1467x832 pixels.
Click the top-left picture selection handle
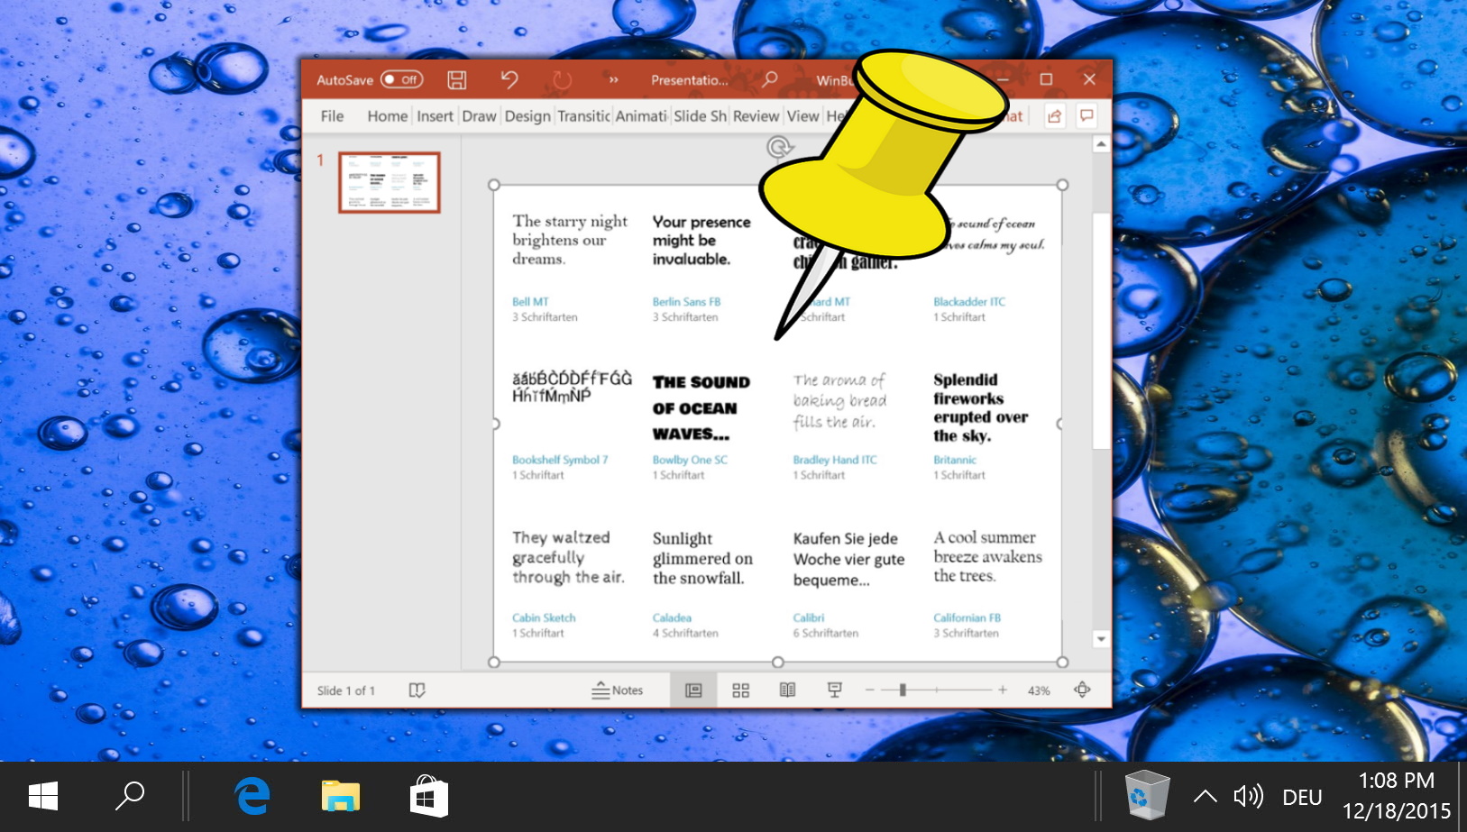493,185
